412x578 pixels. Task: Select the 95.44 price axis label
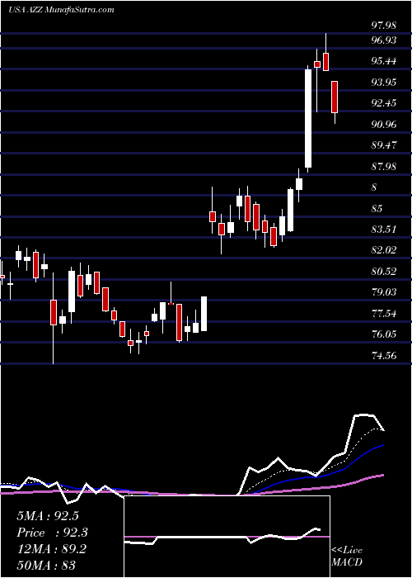pyautogui.click(x=384, y=61)
